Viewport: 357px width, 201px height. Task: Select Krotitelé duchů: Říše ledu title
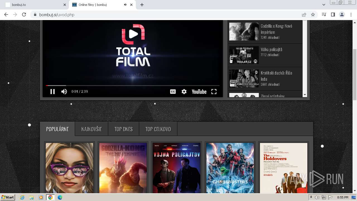point(276,76)
